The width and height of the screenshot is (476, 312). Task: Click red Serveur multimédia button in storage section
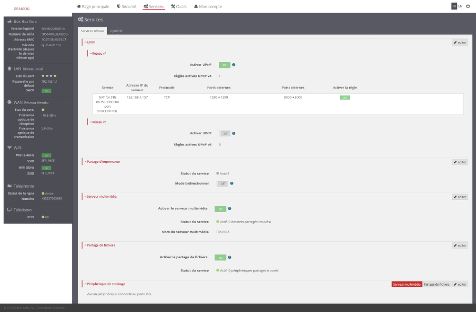pos(406,284)
